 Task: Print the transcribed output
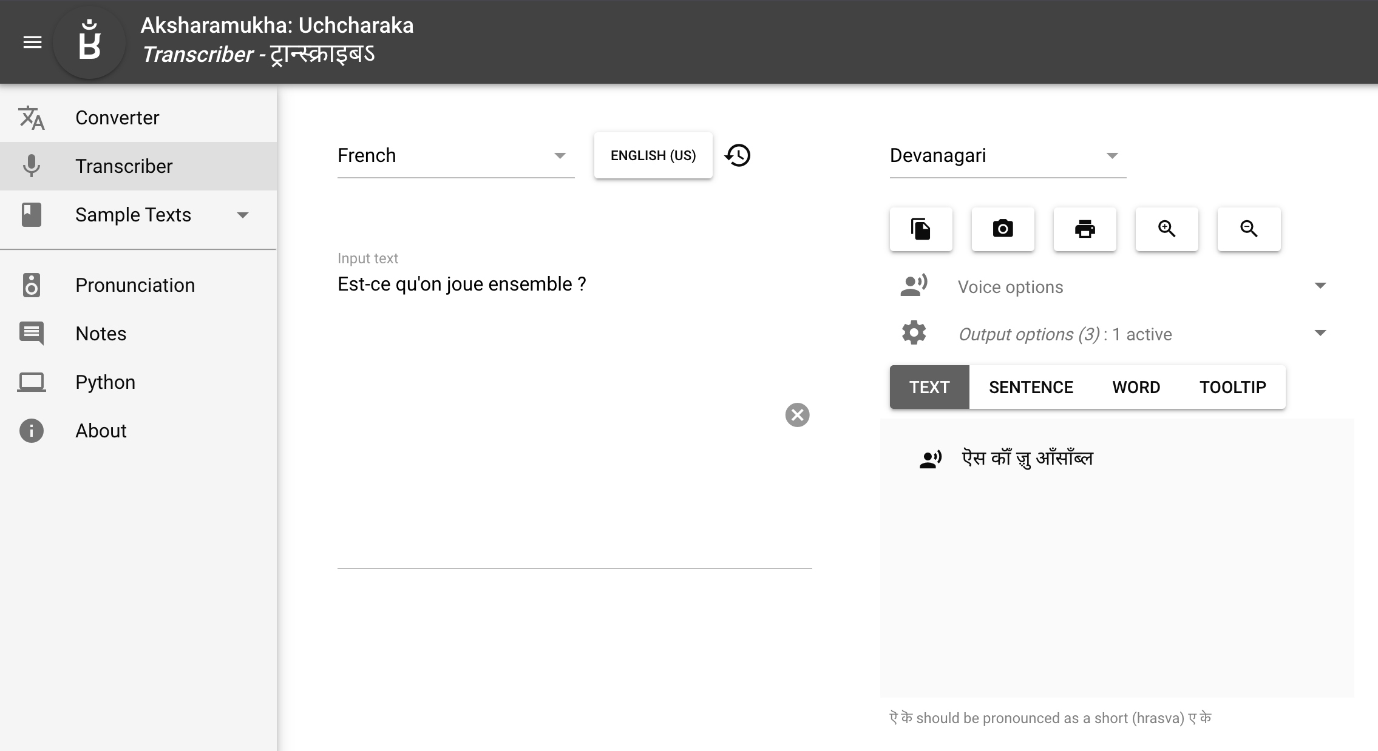(x=1085, y=229)
